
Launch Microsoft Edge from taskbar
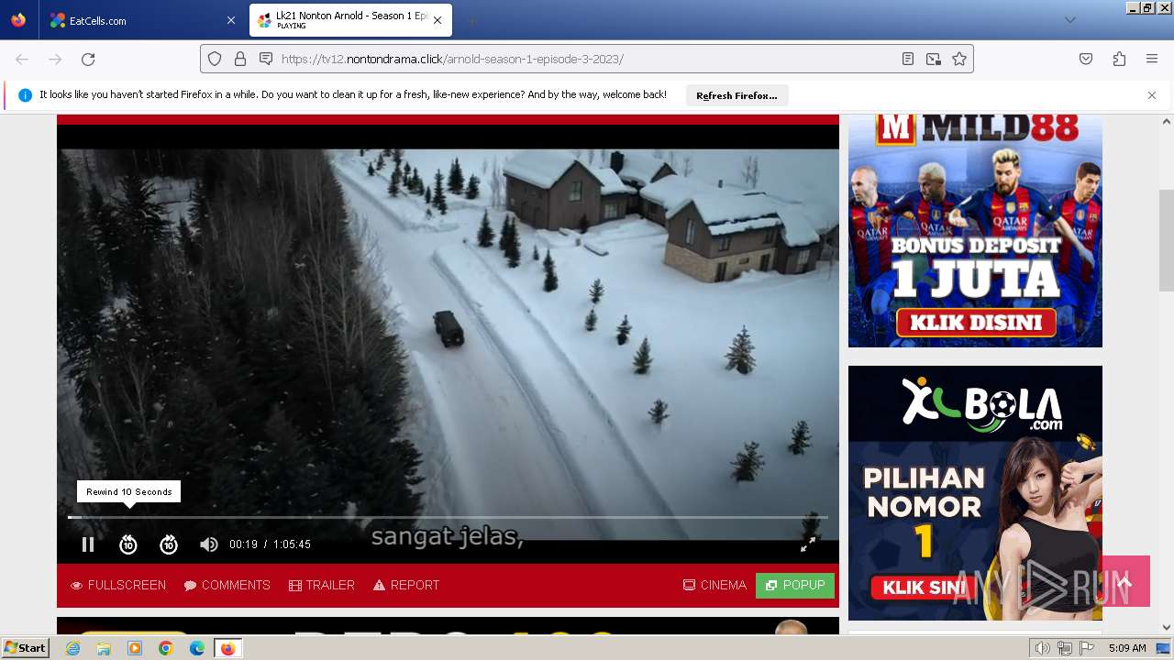click(197, 648)
